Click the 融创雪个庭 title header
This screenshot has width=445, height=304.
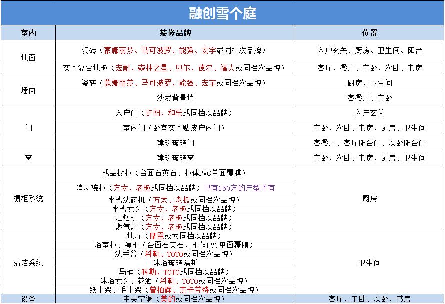(x=222, y=14)
